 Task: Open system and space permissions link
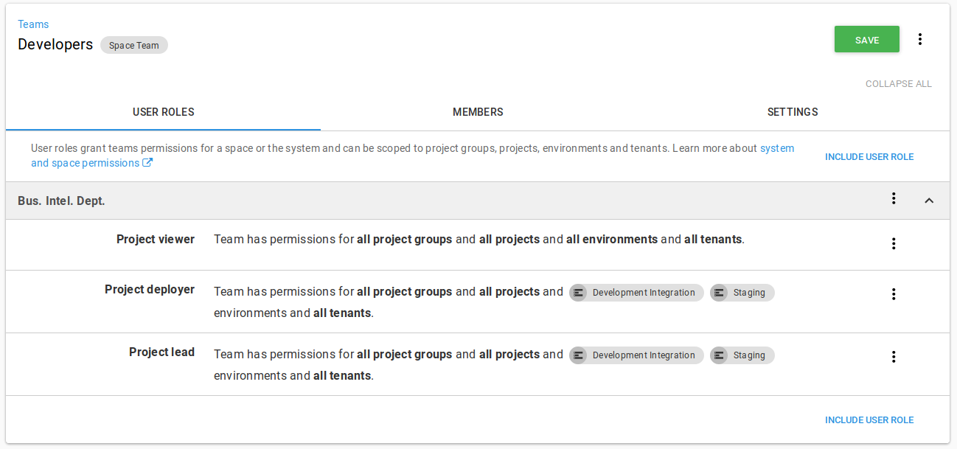(x=87, y=163)
